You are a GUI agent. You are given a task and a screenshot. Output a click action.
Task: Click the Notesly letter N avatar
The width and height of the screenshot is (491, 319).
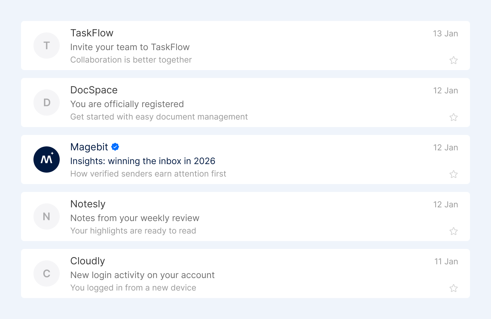[x=47, y=216]
